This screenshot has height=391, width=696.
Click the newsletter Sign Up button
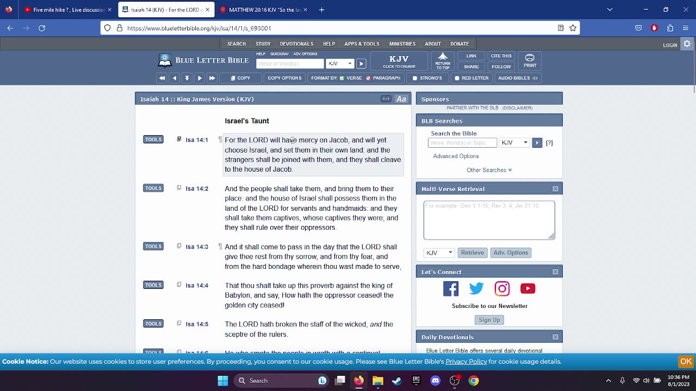[489, 320]
